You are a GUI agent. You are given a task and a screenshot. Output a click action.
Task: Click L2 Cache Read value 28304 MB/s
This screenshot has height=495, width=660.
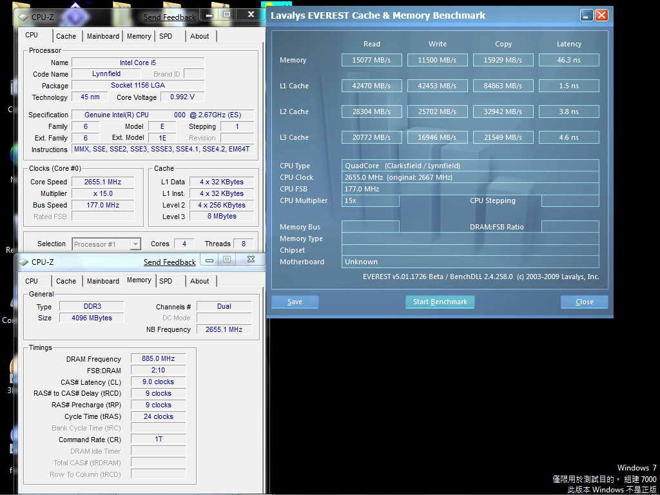coord(372,112)
